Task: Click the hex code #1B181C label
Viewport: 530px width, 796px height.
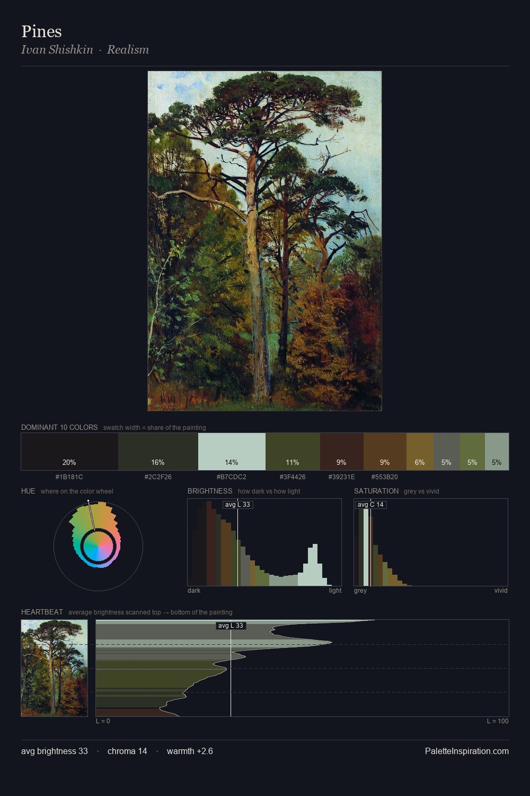Action: coord(69,477)
